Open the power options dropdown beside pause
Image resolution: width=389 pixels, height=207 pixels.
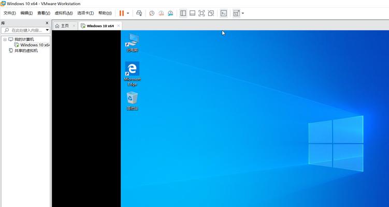click(x=128, y=13)
